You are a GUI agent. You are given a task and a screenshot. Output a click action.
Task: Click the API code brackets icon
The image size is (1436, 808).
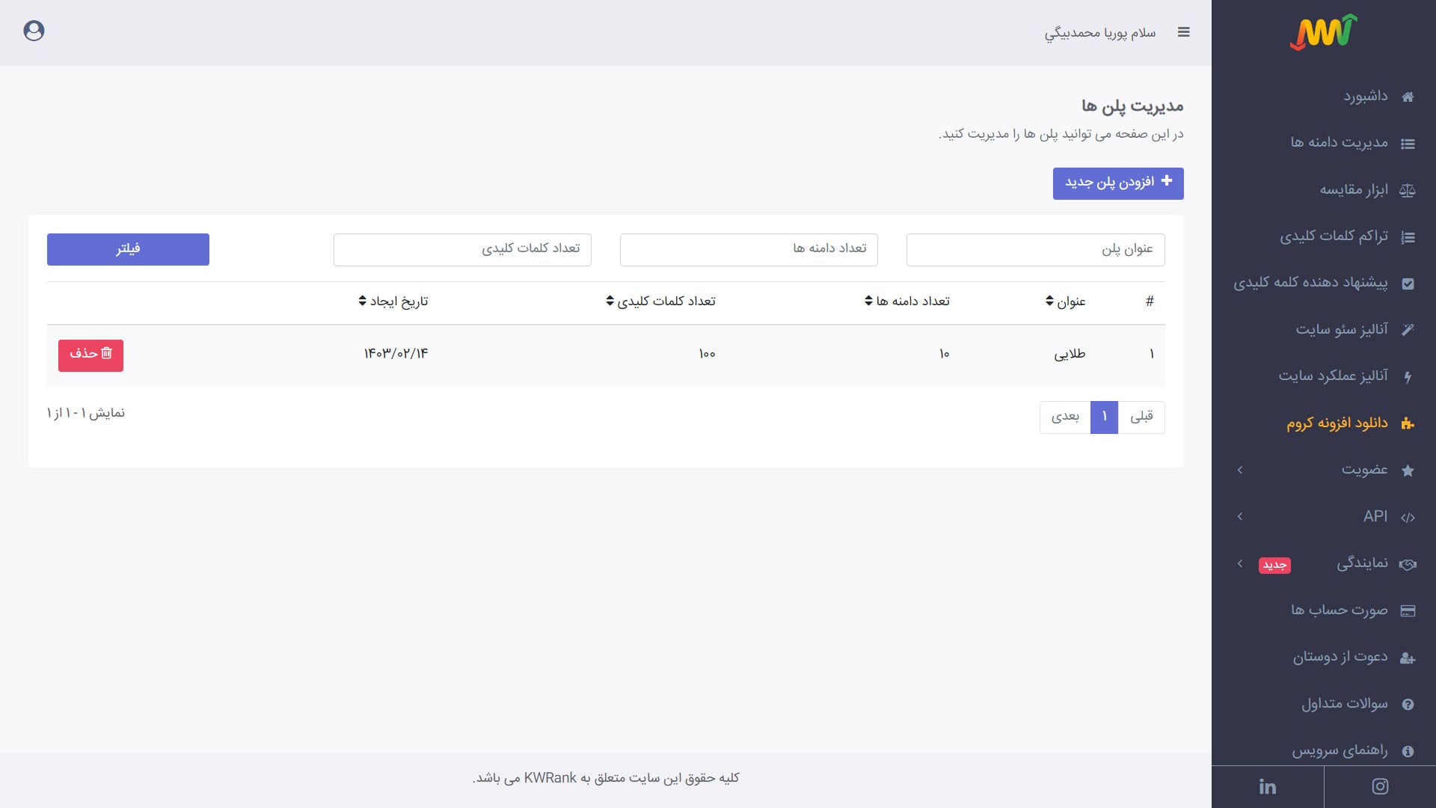click(1408, 517)
